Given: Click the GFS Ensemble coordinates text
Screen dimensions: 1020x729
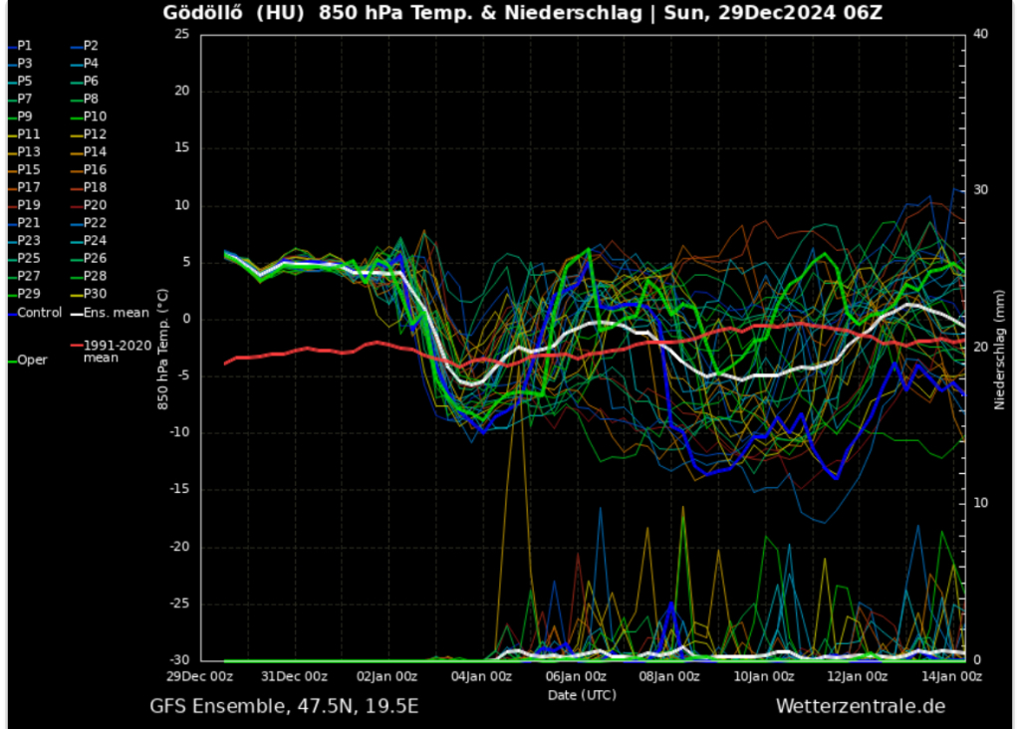Looking at the screenshot, I should (284, 706).
